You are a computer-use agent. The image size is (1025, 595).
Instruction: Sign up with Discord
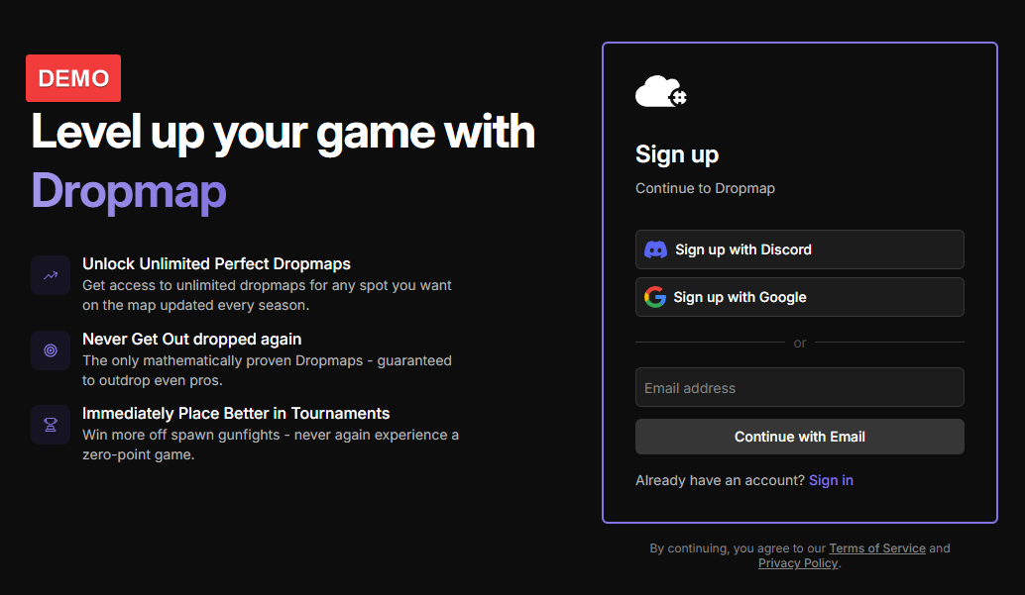point(799,249)
